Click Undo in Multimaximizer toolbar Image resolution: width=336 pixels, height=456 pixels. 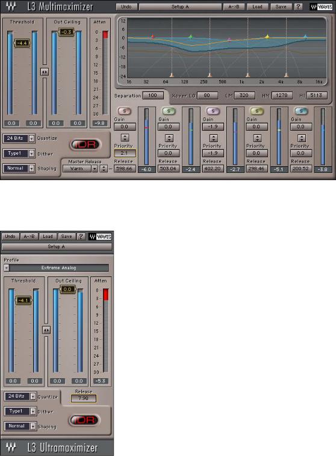126,7
